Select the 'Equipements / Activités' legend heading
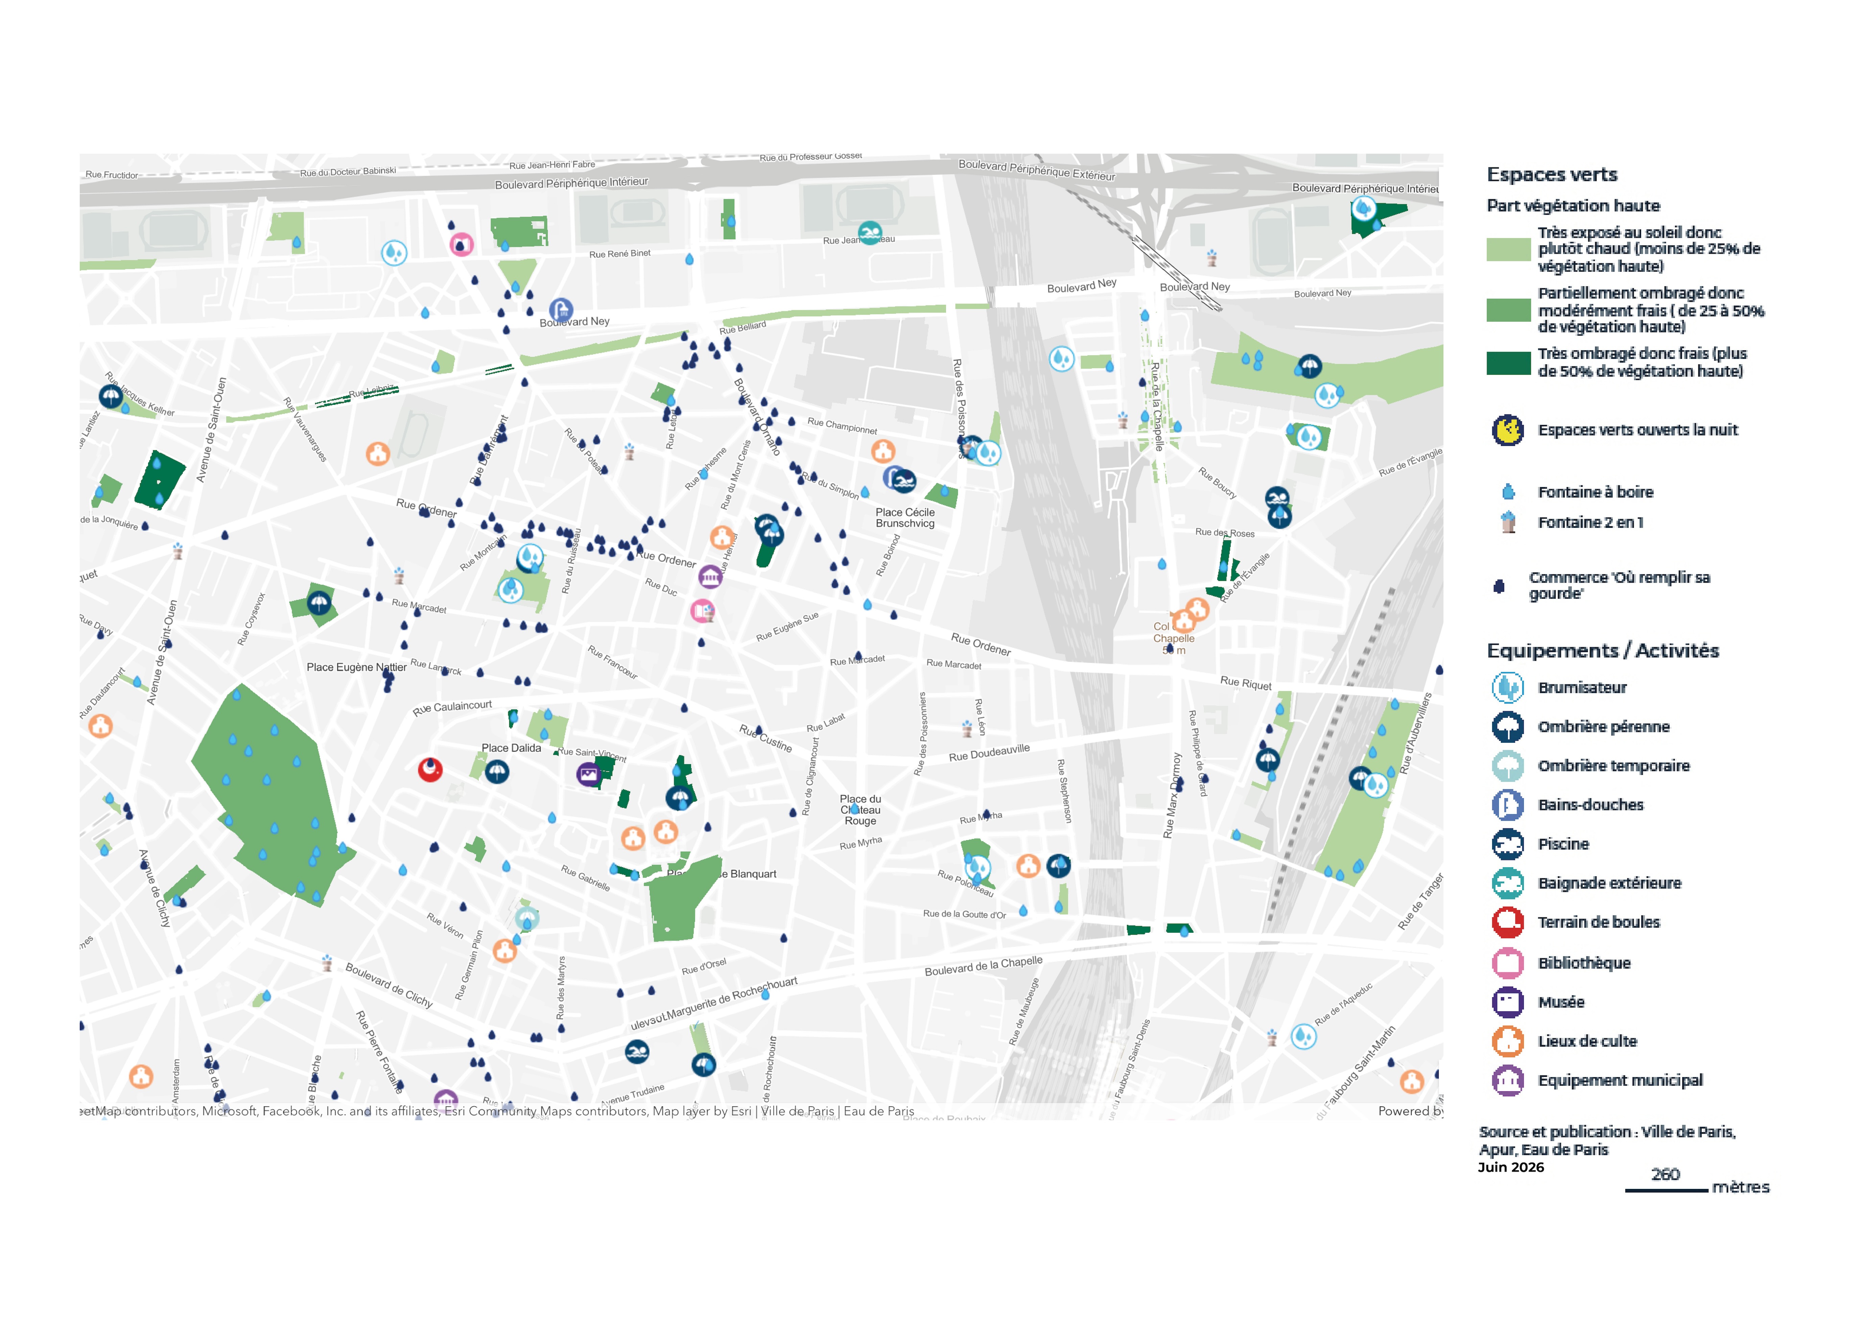1865x1318 pixels. click(1603, 651)
